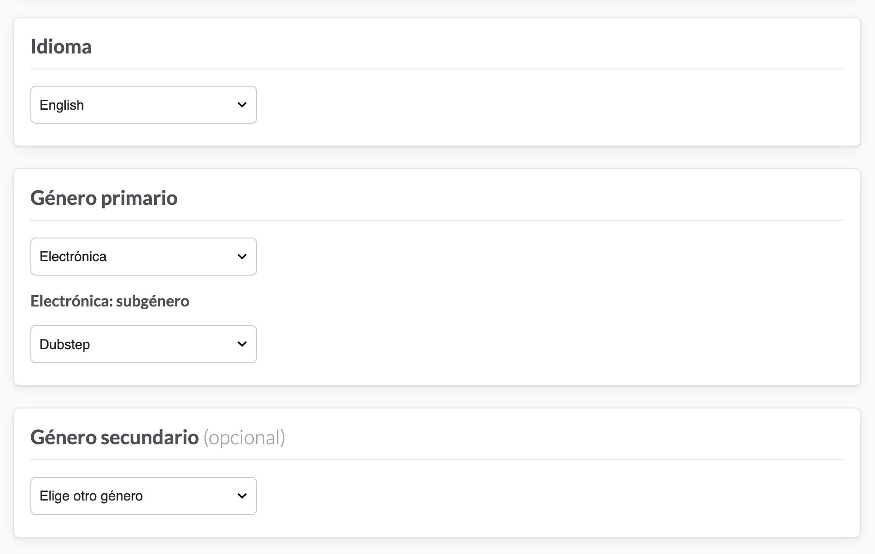Viewport: 875px width, 554px height.
Task: Click the chevron arrow beside Electrónica
Action: (x=242, y=257)
